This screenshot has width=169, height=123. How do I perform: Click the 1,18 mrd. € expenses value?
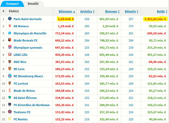point(66,26)
